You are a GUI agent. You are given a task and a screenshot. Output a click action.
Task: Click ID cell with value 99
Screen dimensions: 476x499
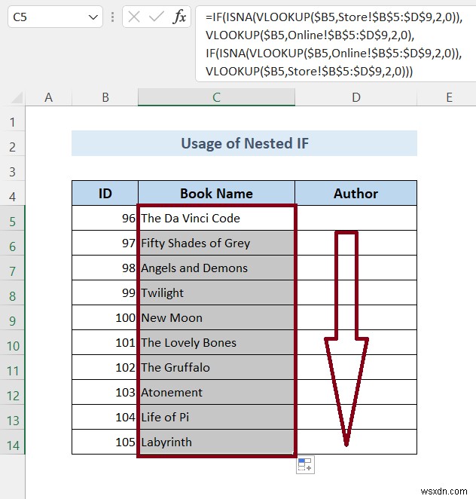tap(105, 292)
